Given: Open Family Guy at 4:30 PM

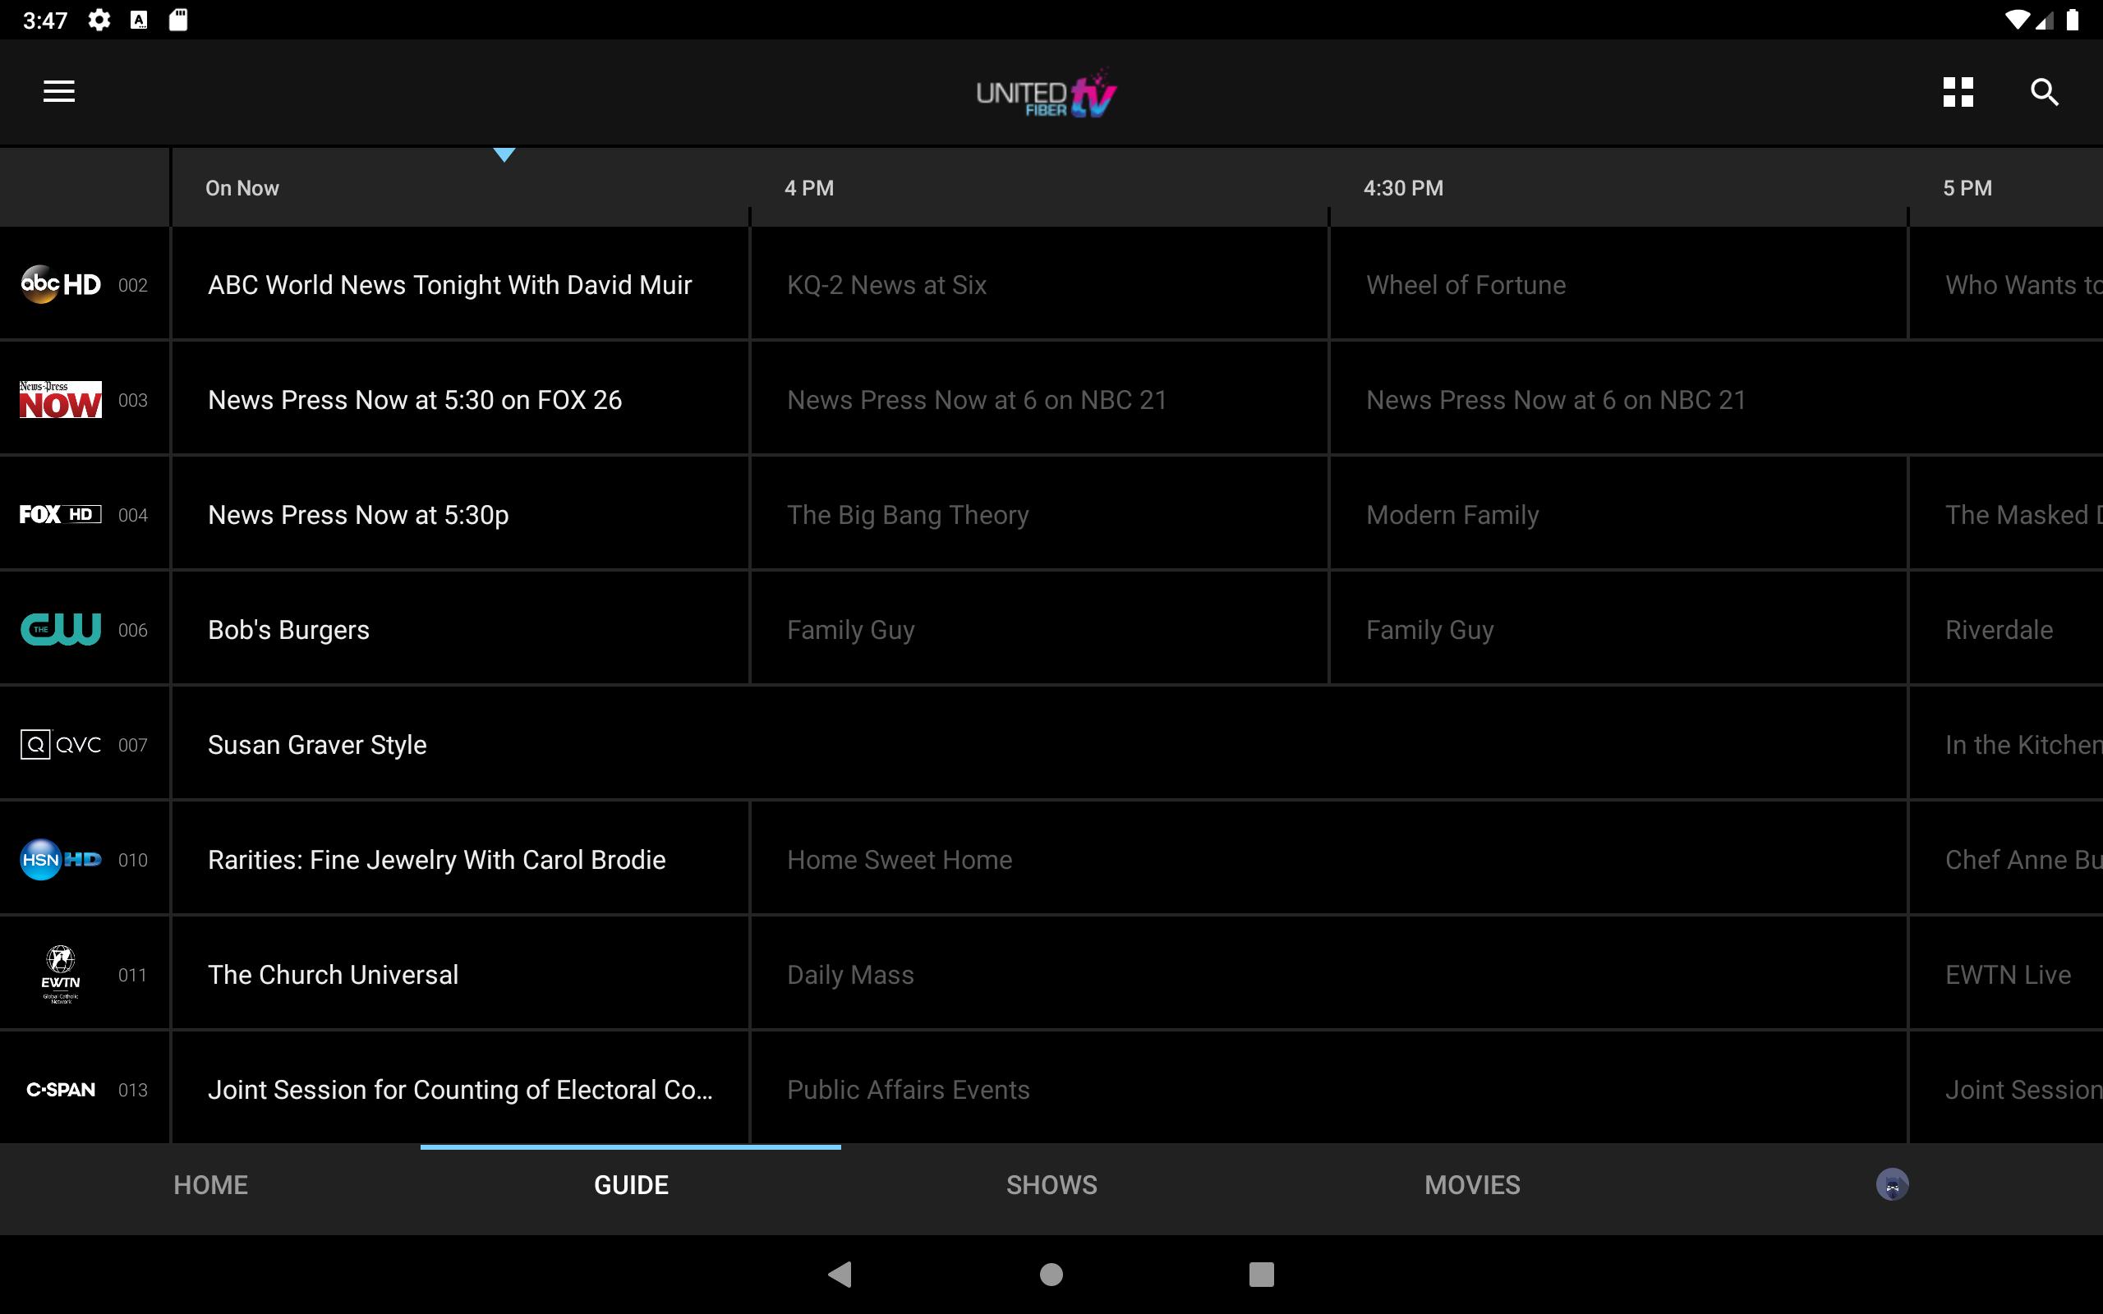Looking at the screenshot, I should coord(1618,629).
